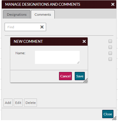118x121 pixels.
Task: Close the Manage Designations and Comments dialog
Action: [x=113, y=4]
